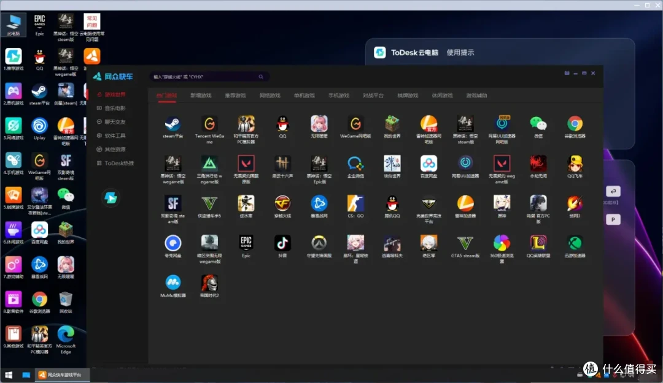Image resolution: width=663 pixels, height=383 pixels.
Task: Click search magnifier icon in 网众快车
Action: click(x=261, y=77)
